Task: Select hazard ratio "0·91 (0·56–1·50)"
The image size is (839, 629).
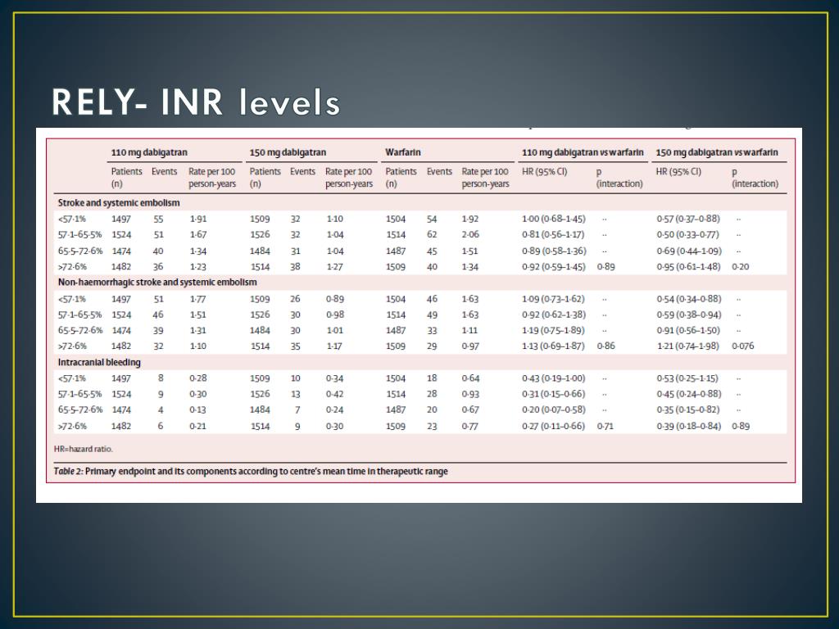Action: coord(688,331)
